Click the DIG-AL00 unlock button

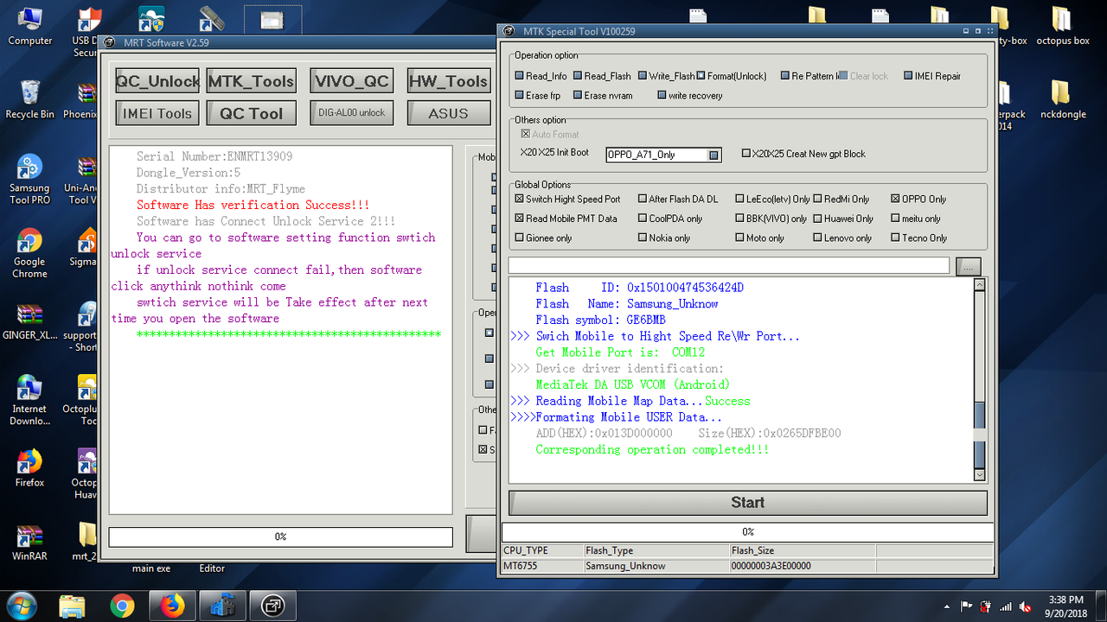click(351, 113)
